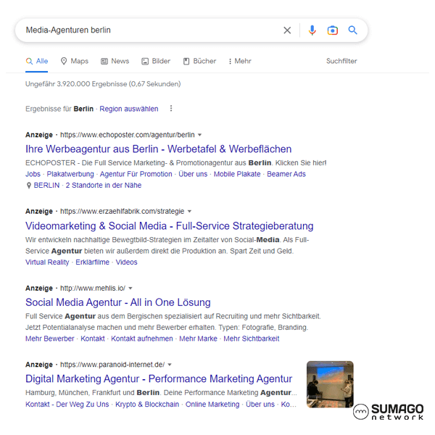The width and height of the screenshot is (435, 435).
Task: Expand the dropdown arrow next to erzaehlfabrik.com URL
Action: pyautogui.click(x=189, y=212)
